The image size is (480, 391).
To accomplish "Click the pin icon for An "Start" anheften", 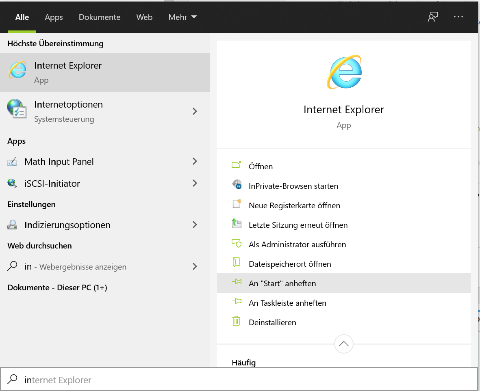I will coord(237,282).
